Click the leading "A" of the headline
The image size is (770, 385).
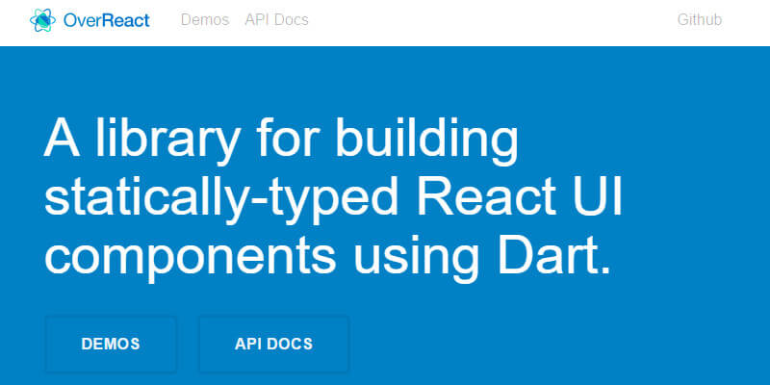pos(61,141)
